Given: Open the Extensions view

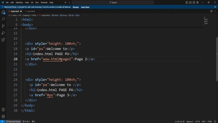Looking at the screenshot, I should [x=3, y=40].
